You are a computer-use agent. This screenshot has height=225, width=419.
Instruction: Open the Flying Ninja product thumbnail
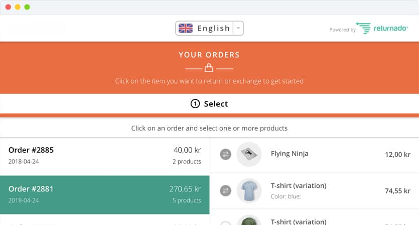(249, 154)
